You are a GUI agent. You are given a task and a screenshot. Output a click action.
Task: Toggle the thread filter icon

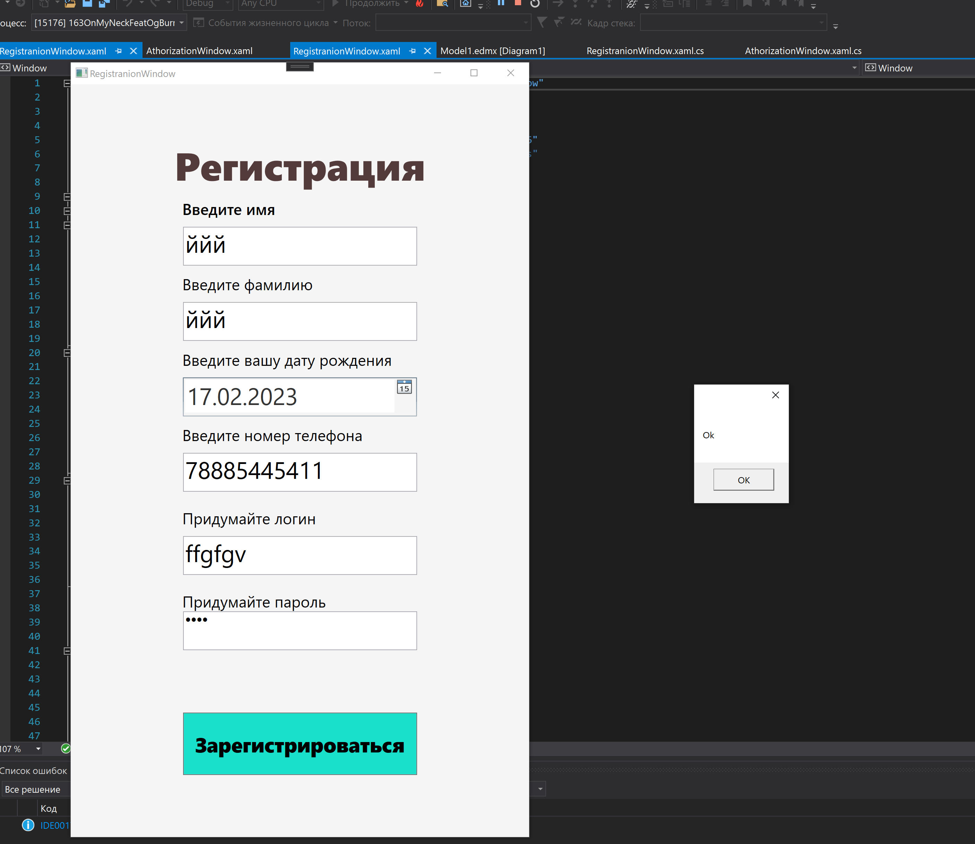(x=542, y=22)
